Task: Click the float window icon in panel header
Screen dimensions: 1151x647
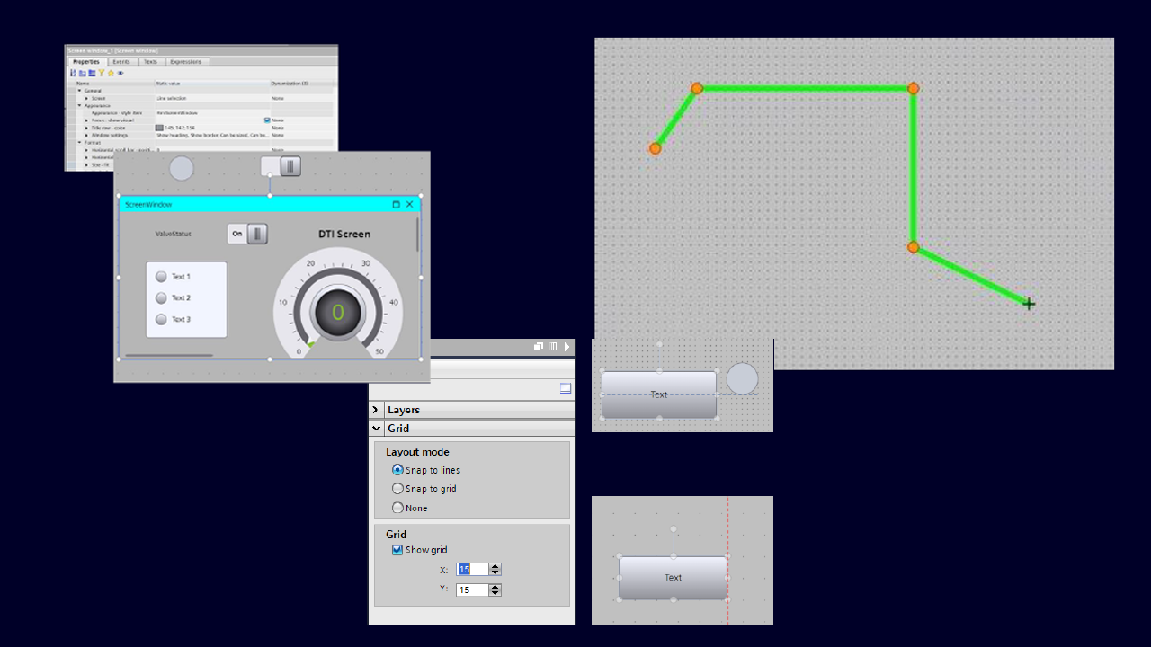Action: pyautogui.click(x=538, y=347)
